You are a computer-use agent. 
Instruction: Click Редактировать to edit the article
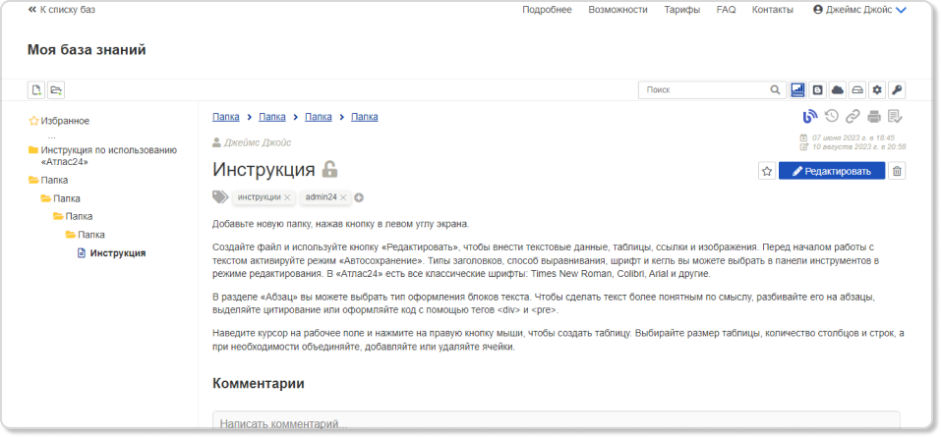click(x=832, y=171)
